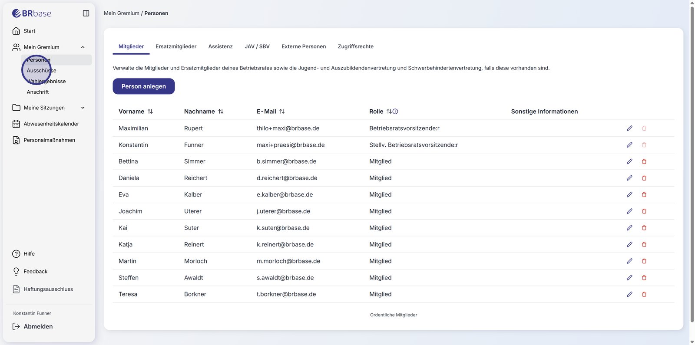Delete Joachim Uterer using the trash icon

pos(644,211)
